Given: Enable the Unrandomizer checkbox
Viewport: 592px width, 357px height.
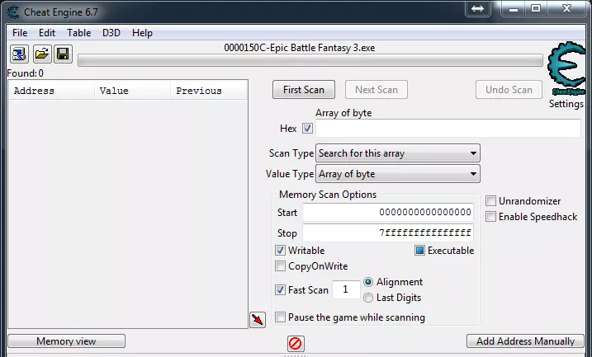Looking at the screenshot, I should point(490,201).
